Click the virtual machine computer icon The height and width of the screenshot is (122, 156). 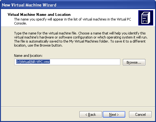point(146,18)
